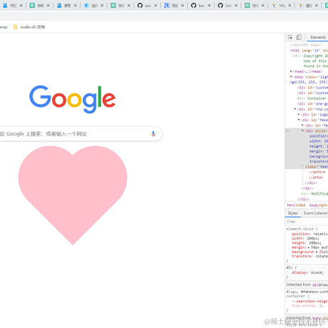
Task: Click the DOCTYPE html line
Action: coord(305,45)
